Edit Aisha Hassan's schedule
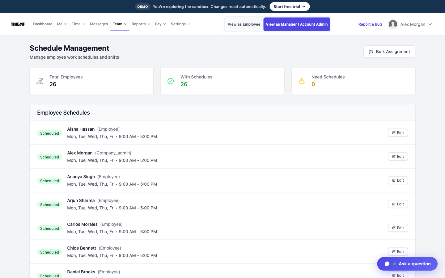This screenshot has height=278, width=445. (x=398, y=133)
